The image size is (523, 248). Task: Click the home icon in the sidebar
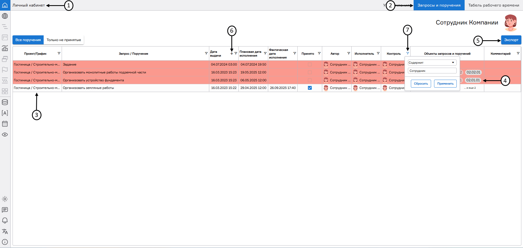pyautogui.click(x=5, y=5)
